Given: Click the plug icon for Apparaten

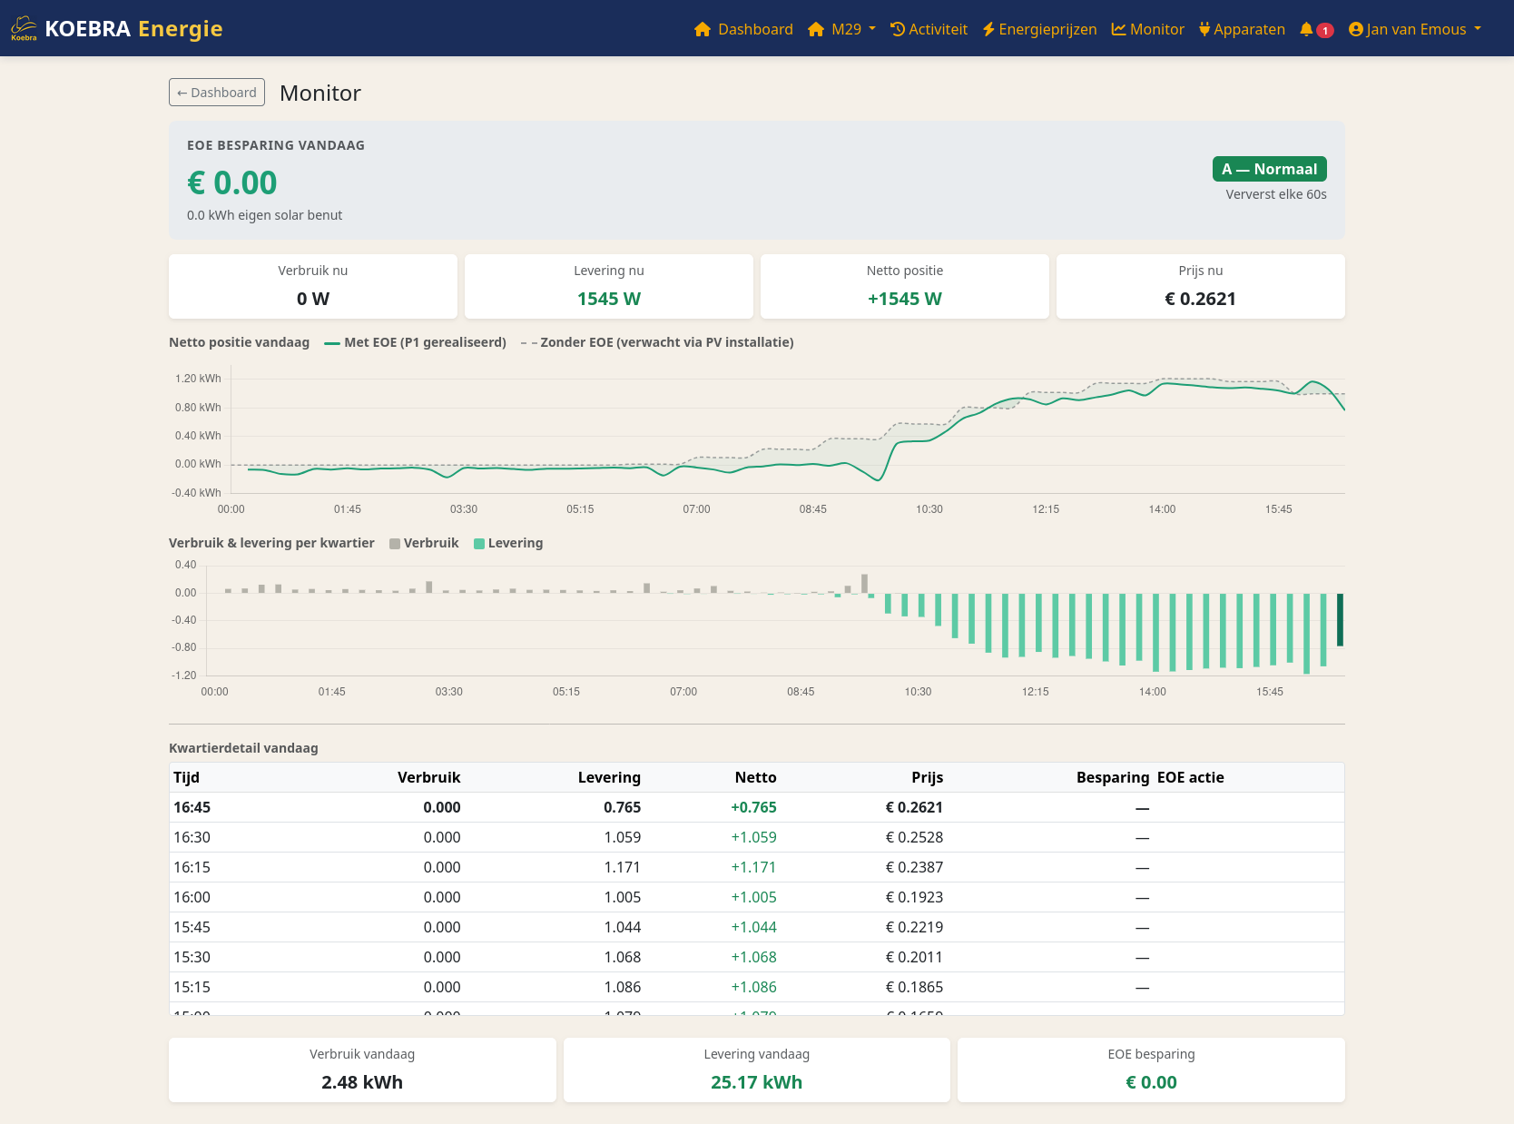Looking at the screenshot, I should tap(1204, 29).
